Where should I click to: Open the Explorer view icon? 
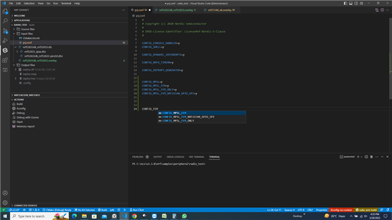pyautogui.click(x=5, y=11)
